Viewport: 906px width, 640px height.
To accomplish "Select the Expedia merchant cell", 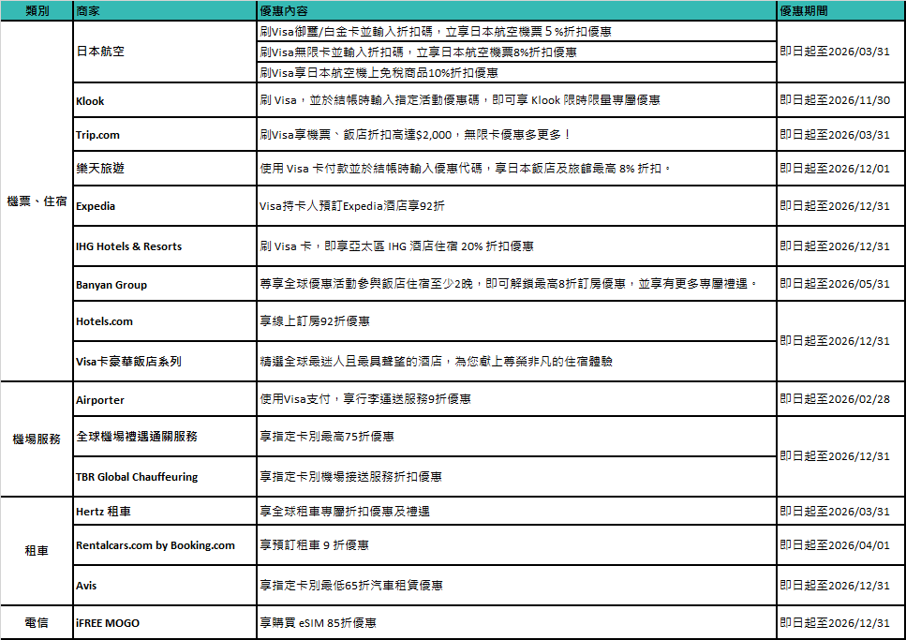I will coord(96,206).
